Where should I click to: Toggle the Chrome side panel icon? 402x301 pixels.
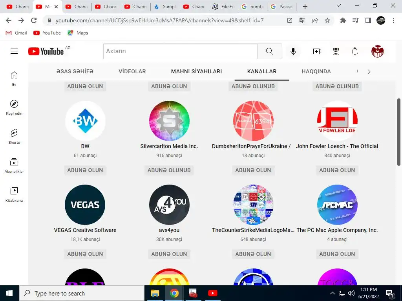click(x=368, y=20)
